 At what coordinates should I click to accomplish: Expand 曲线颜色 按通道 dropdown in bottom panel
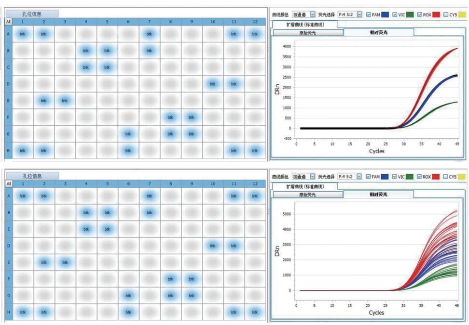tap(313, 177)
